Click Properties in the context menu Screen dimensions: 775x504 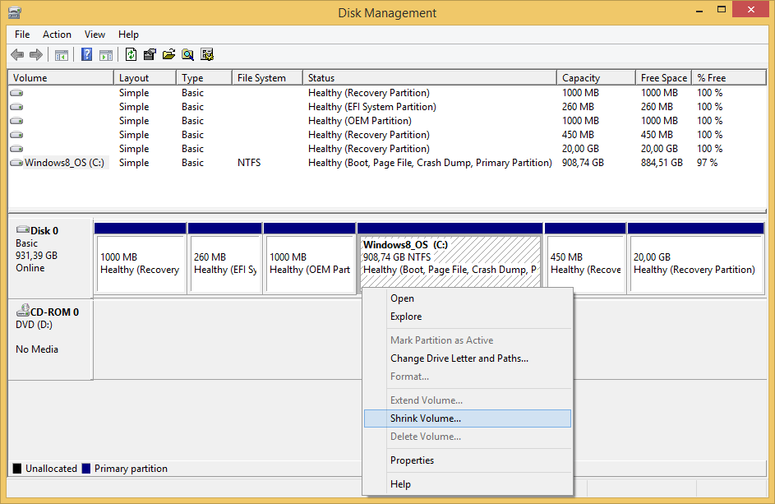coord(412,460)
